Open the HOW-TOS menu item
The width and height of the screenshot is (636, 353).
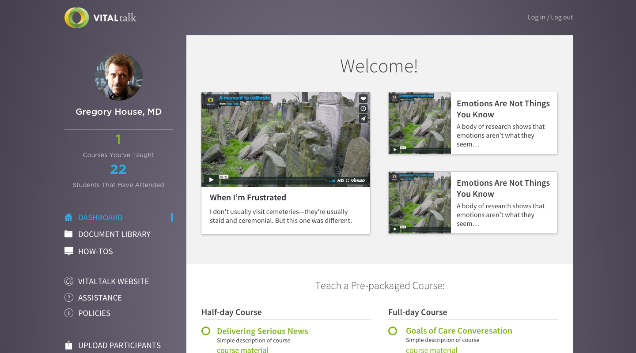95,252
